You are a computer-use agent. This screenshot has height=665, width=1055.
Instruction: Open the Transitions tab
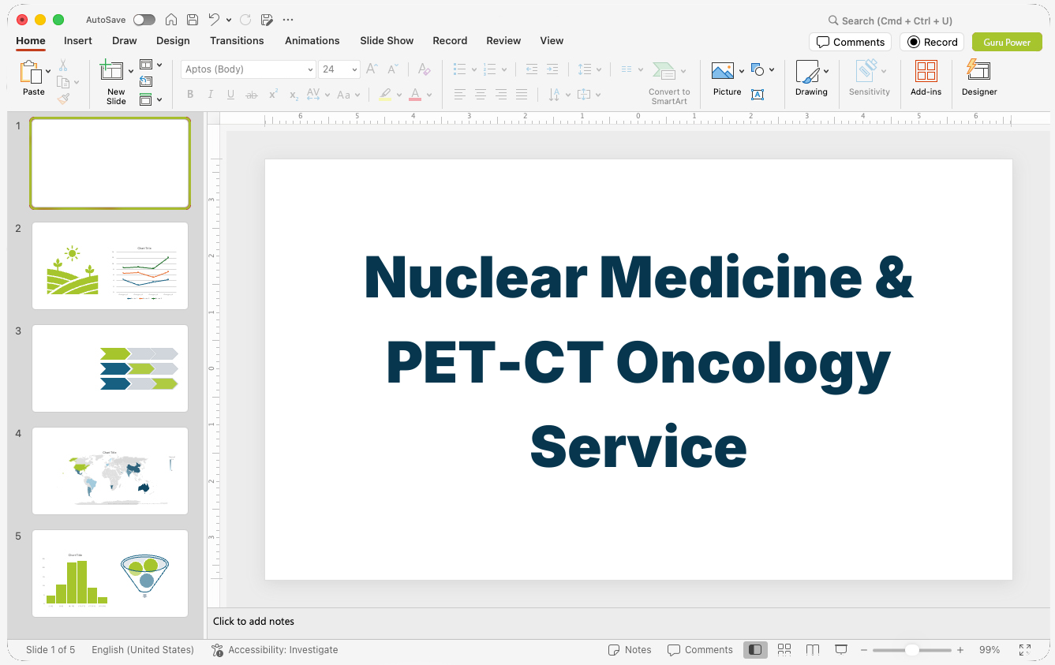(237, 41)
